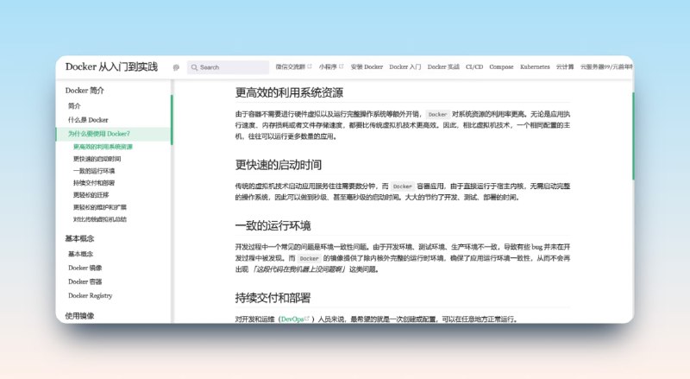Toggle the dark mode icon beside Search
The width and height of the screenshot is (690, 379).
pyautogui.click(x=176, y=67)
